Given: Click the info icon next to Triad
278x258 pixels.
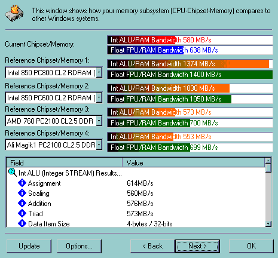Looking at the screenshot, I should 22,213.
